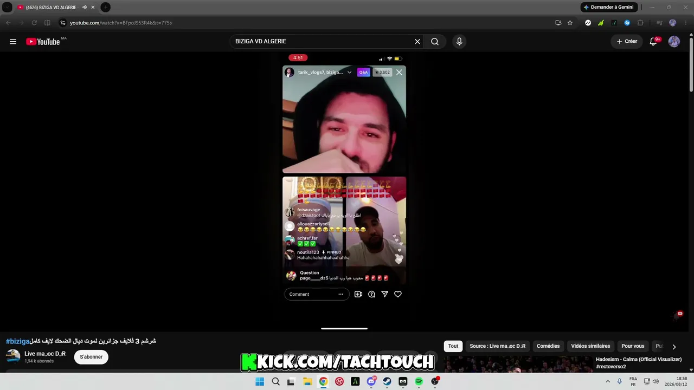
Task: View site information for youtube.com
Action: 63,23
